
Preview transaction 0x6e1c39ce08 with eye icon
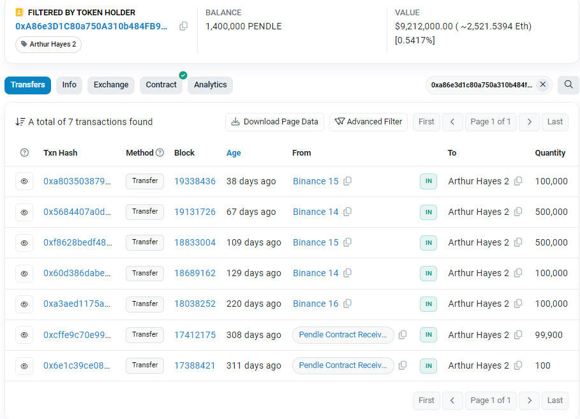coord(24,365)
